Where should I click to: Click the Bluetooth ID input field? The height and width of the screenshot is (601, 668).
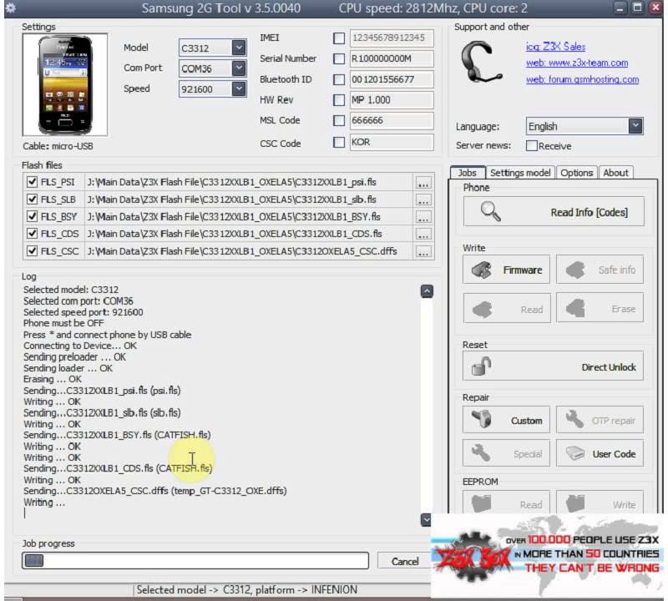pos(392,79)
